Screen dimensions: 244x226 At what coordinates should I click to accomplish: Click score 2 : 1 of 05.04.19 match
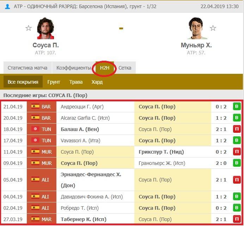(x=221, y=180)
